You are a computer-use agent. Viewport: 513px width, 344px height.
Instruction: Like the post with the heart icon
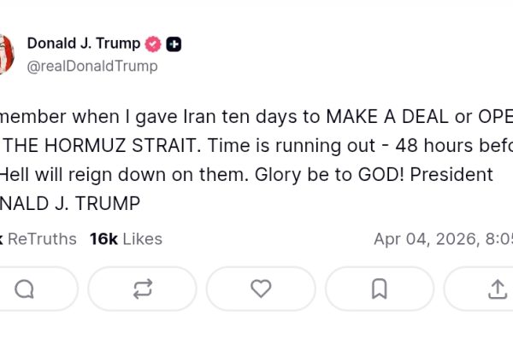point(261,289)
